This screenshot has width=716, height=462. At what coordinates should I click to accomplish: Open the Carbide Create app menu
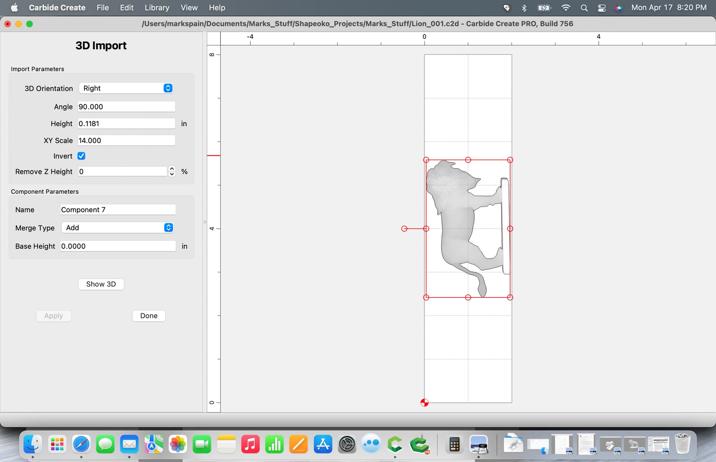57,7
